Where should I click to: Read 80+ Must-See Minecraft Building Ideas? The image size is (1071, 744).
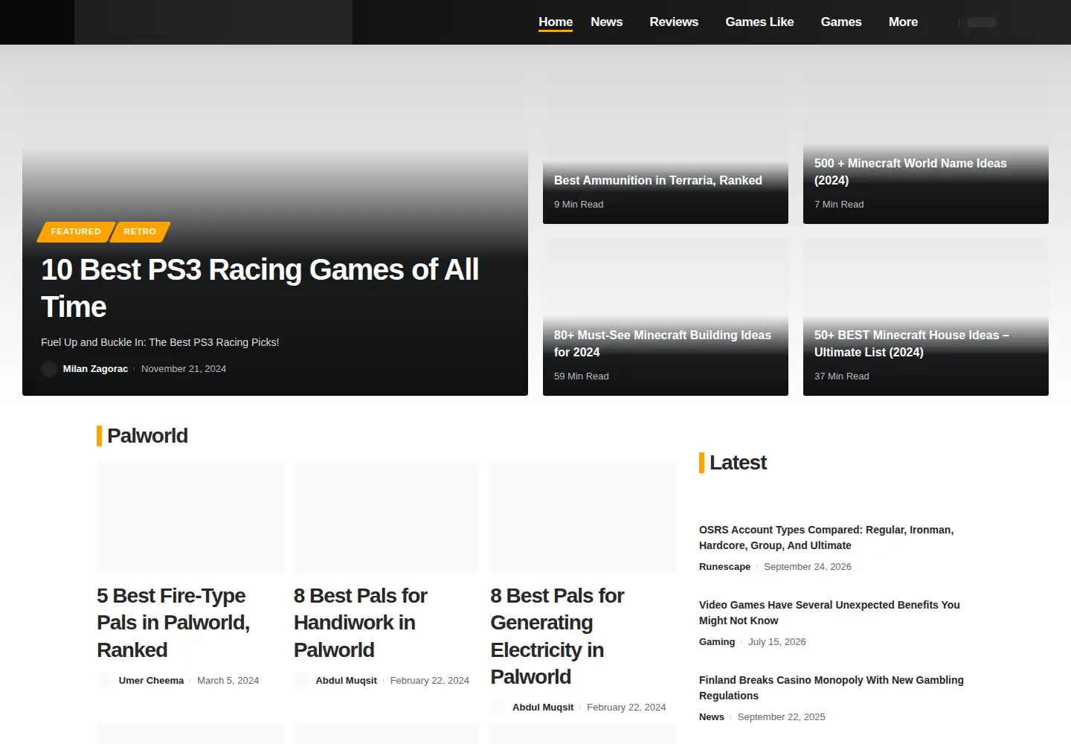[663, 344]
